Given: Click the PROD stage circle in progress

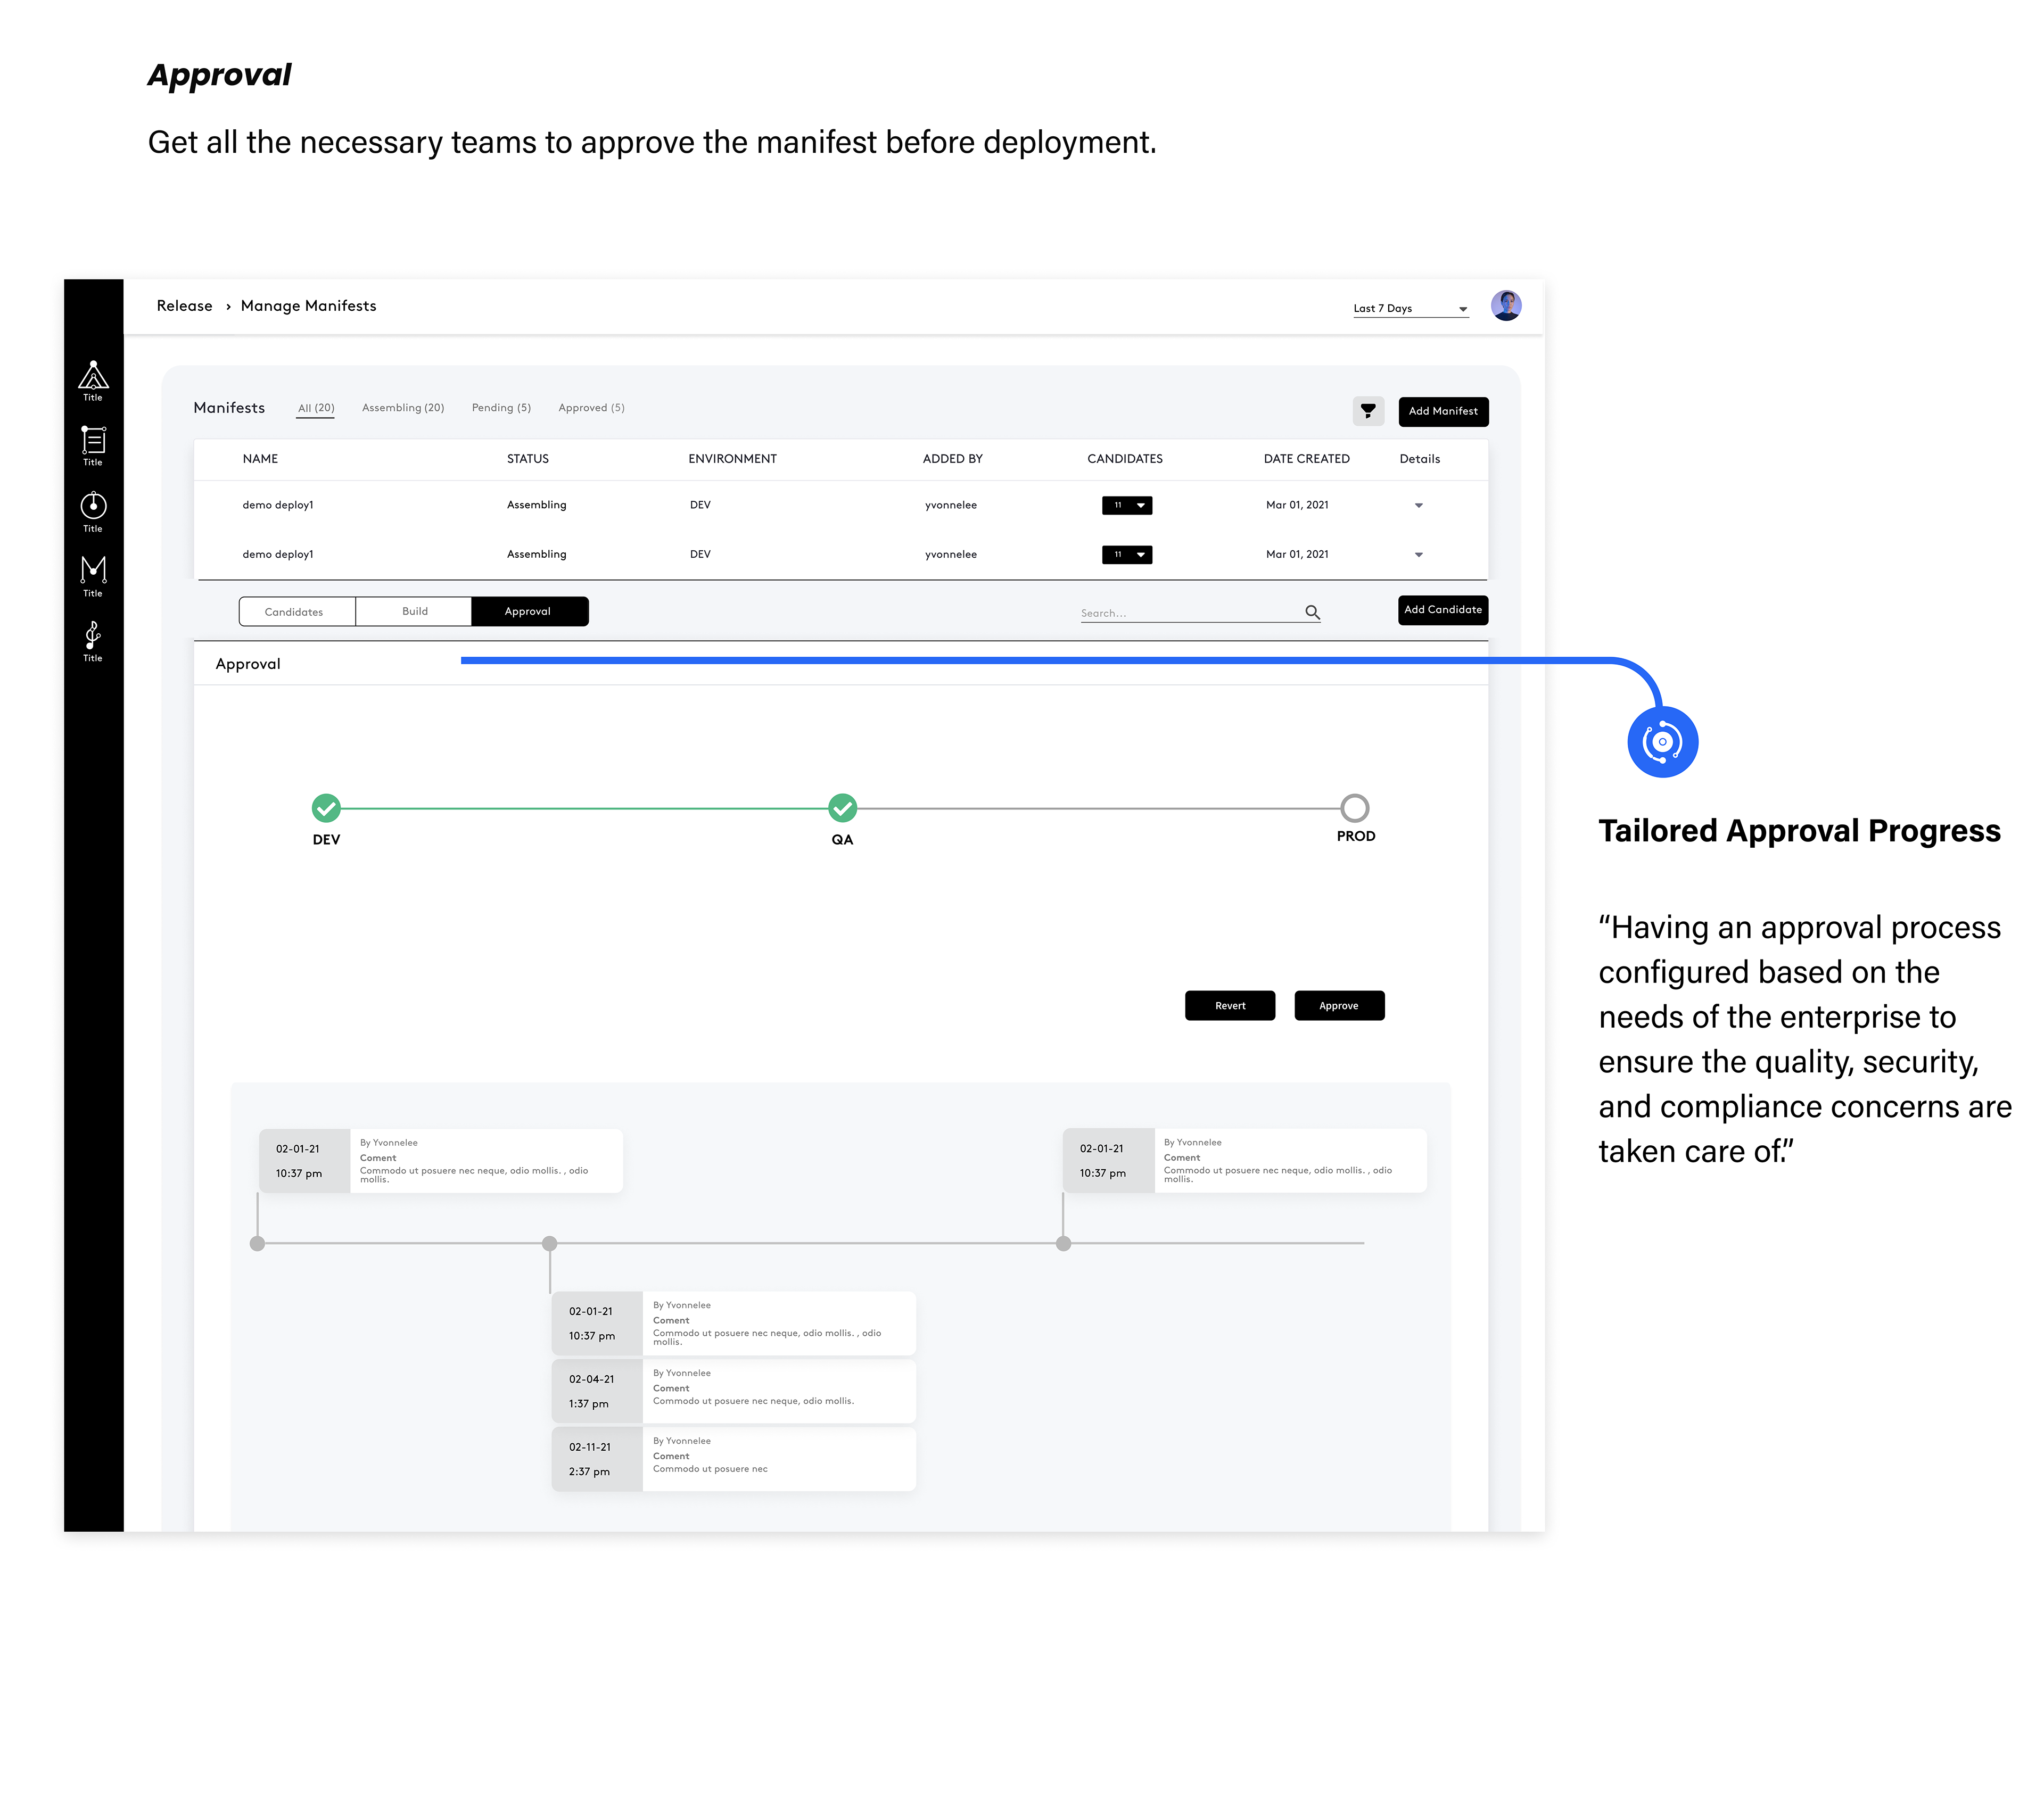Looking at the screenshot, I should pos(1354,807).
